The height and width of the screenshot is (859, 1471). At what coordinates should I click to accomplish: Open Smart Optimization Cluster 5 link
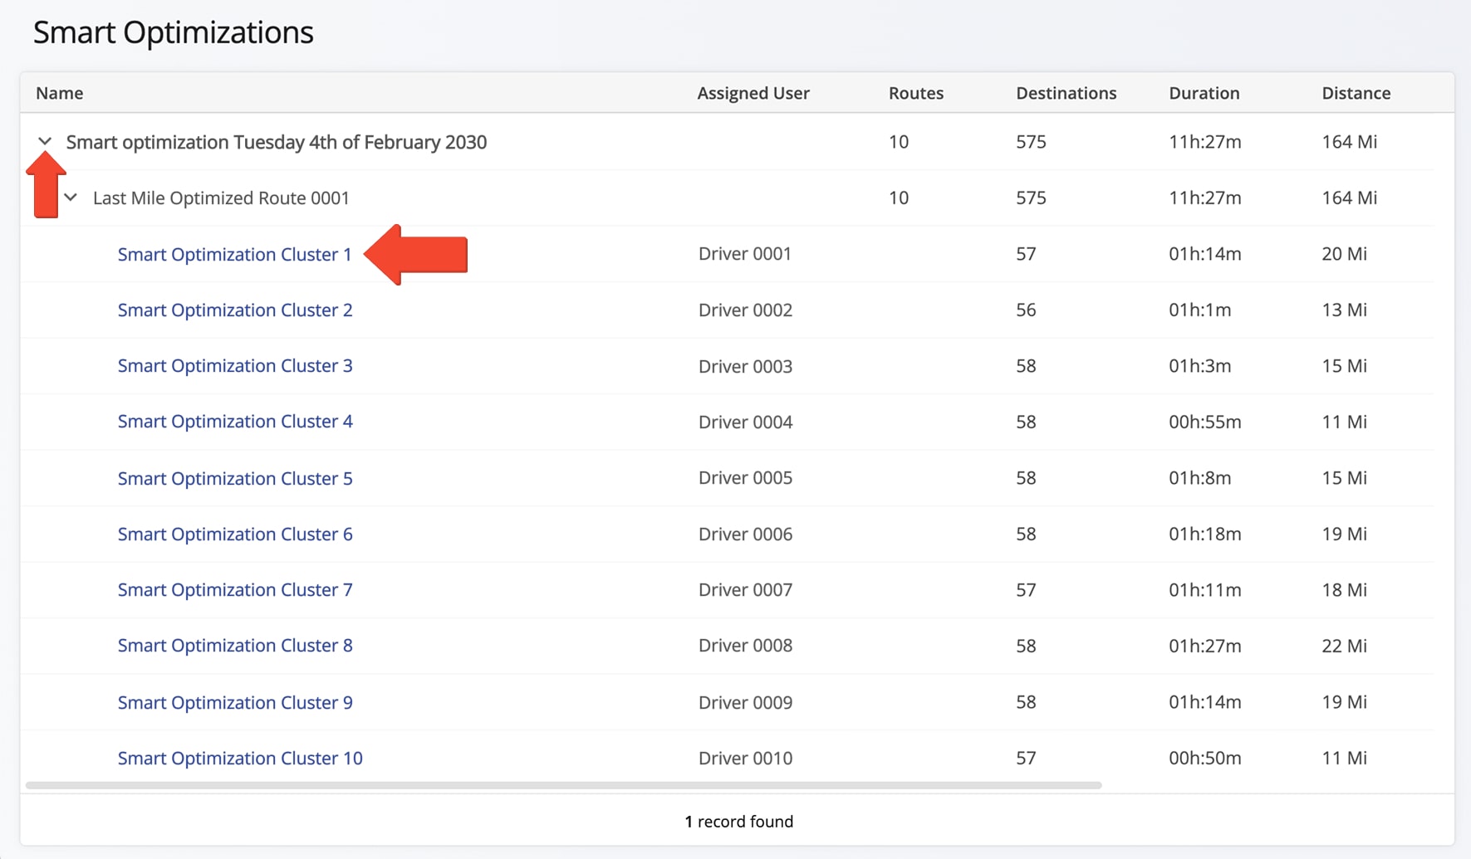pyautogui.click(x=235, y=478)
